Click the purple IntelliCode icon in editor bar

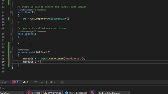click(5, 82)
